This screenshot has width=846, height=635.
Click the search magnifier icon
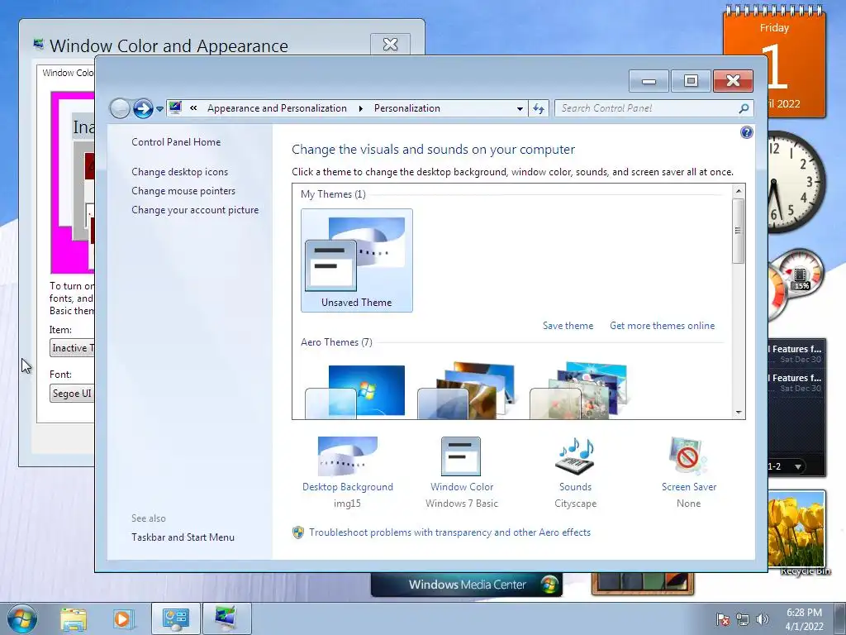[744, 108]
